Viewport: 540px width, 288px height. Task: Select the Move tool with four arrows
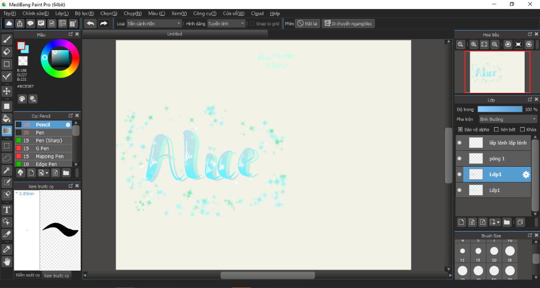click(x=6, y=91)
